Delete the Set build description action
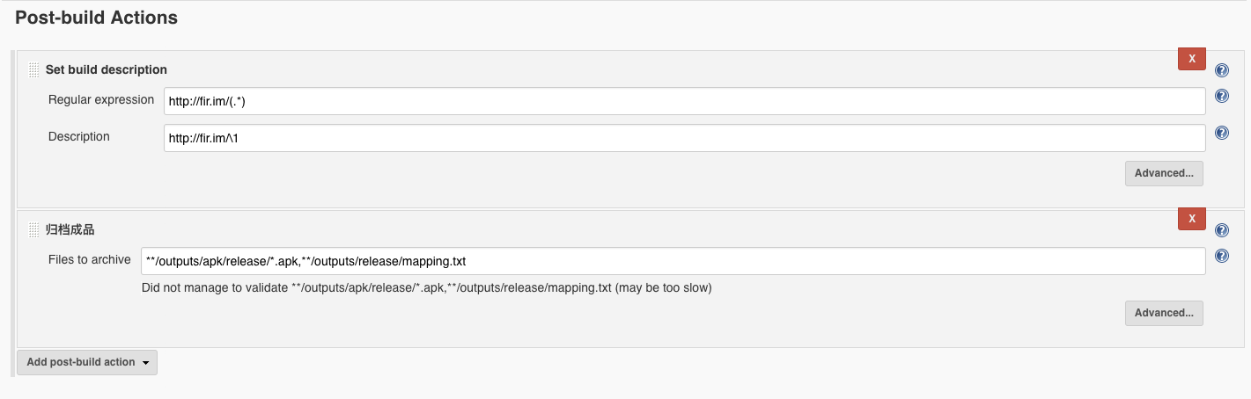The image size is (1251, 399). [x=1192, y=59]
